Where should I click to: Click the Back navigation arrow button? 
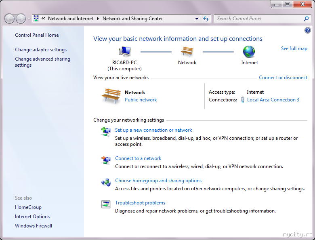pyautogui.click(x=9, y=19)
